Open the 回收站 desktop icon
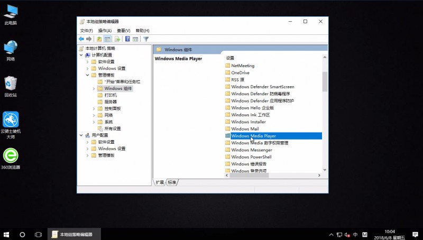 [x=11, y=87]
